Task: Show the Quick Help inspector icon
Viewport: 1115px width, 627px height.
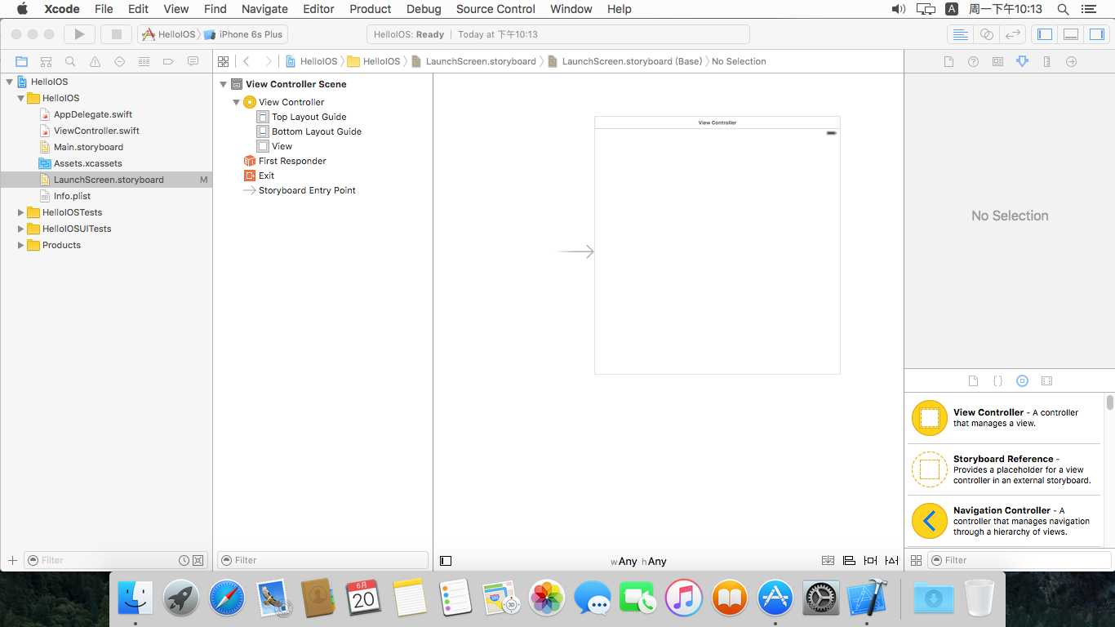Action: click(973, 61)
